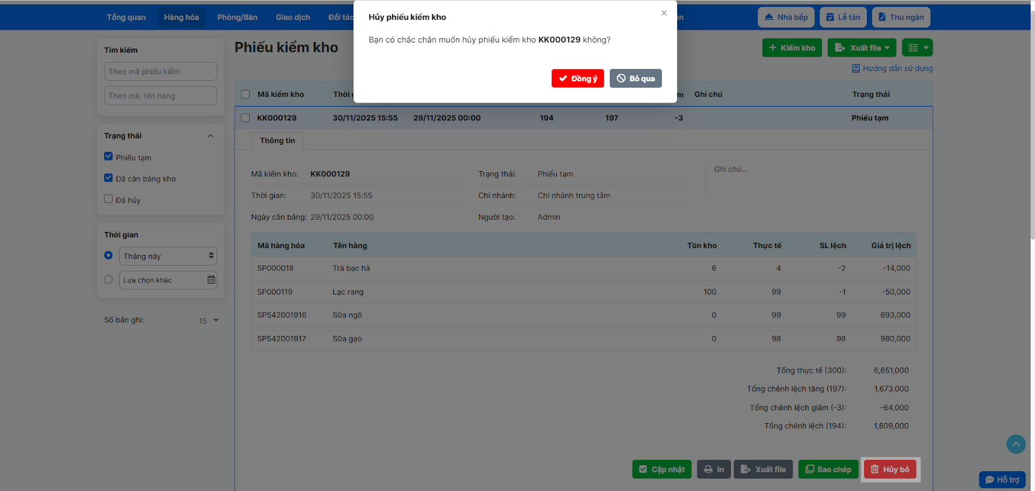Viewport: 1035px width, 491px height.
Task: Click the Admin creator value
Action: tap(549, 217)
